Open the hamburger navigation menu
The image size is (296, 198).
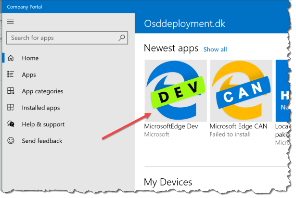click(11, 22)
